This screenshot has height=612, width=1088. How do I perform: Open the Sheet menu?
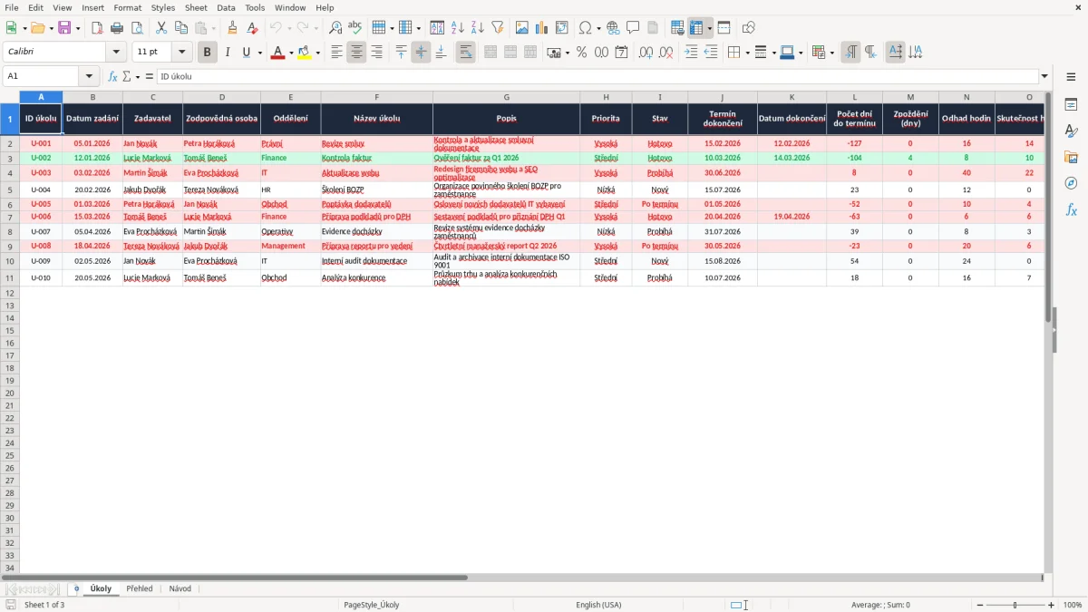pos(196,7)
